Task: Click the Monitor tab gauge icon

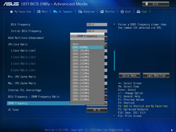Action: point(102,12)
